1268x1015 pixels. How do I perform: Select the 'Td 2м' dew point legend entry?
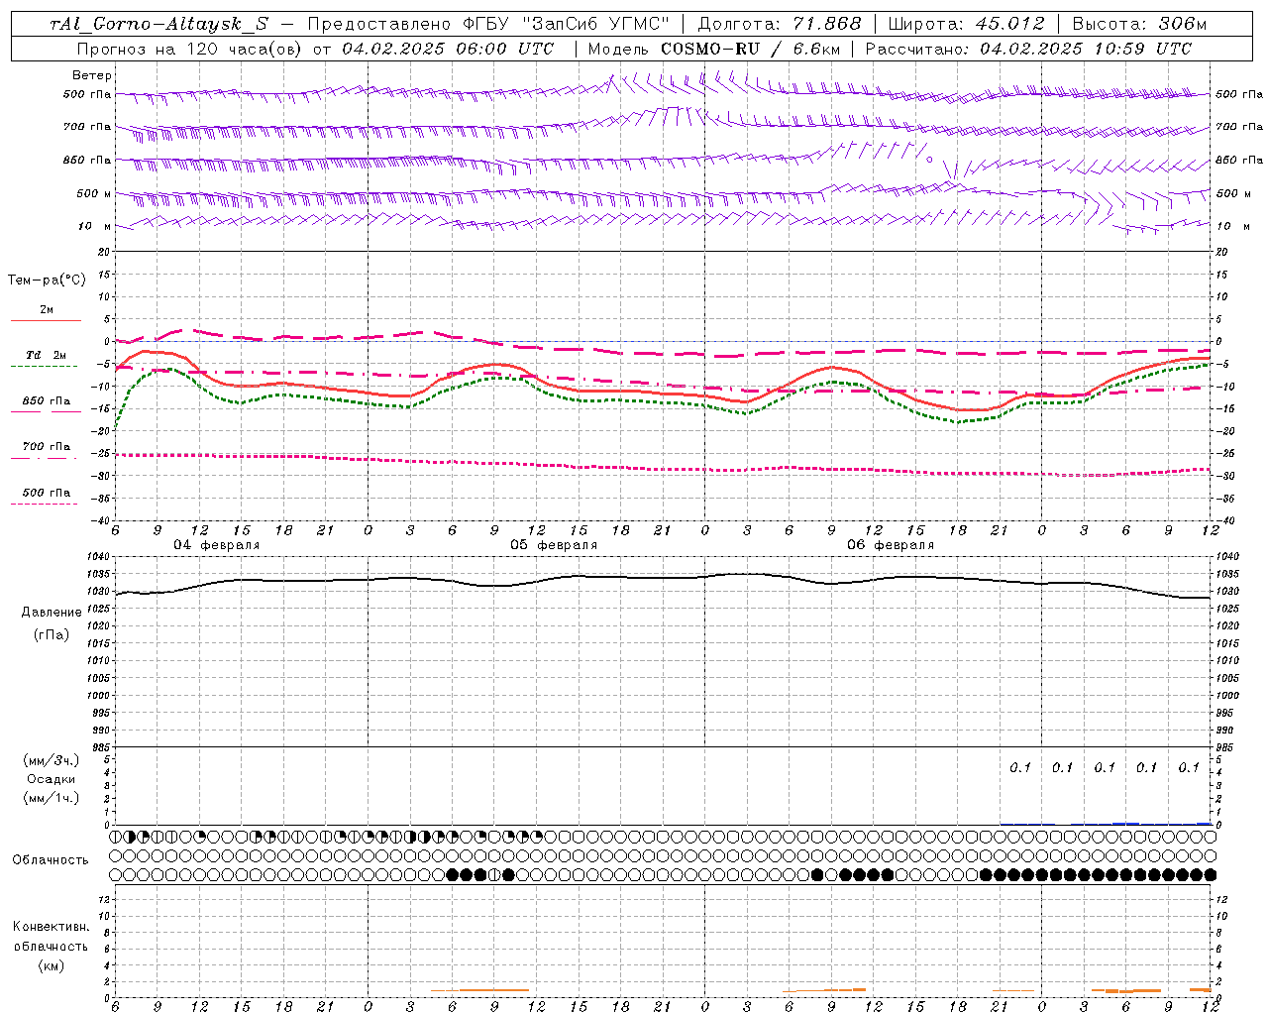pos(46,355)
